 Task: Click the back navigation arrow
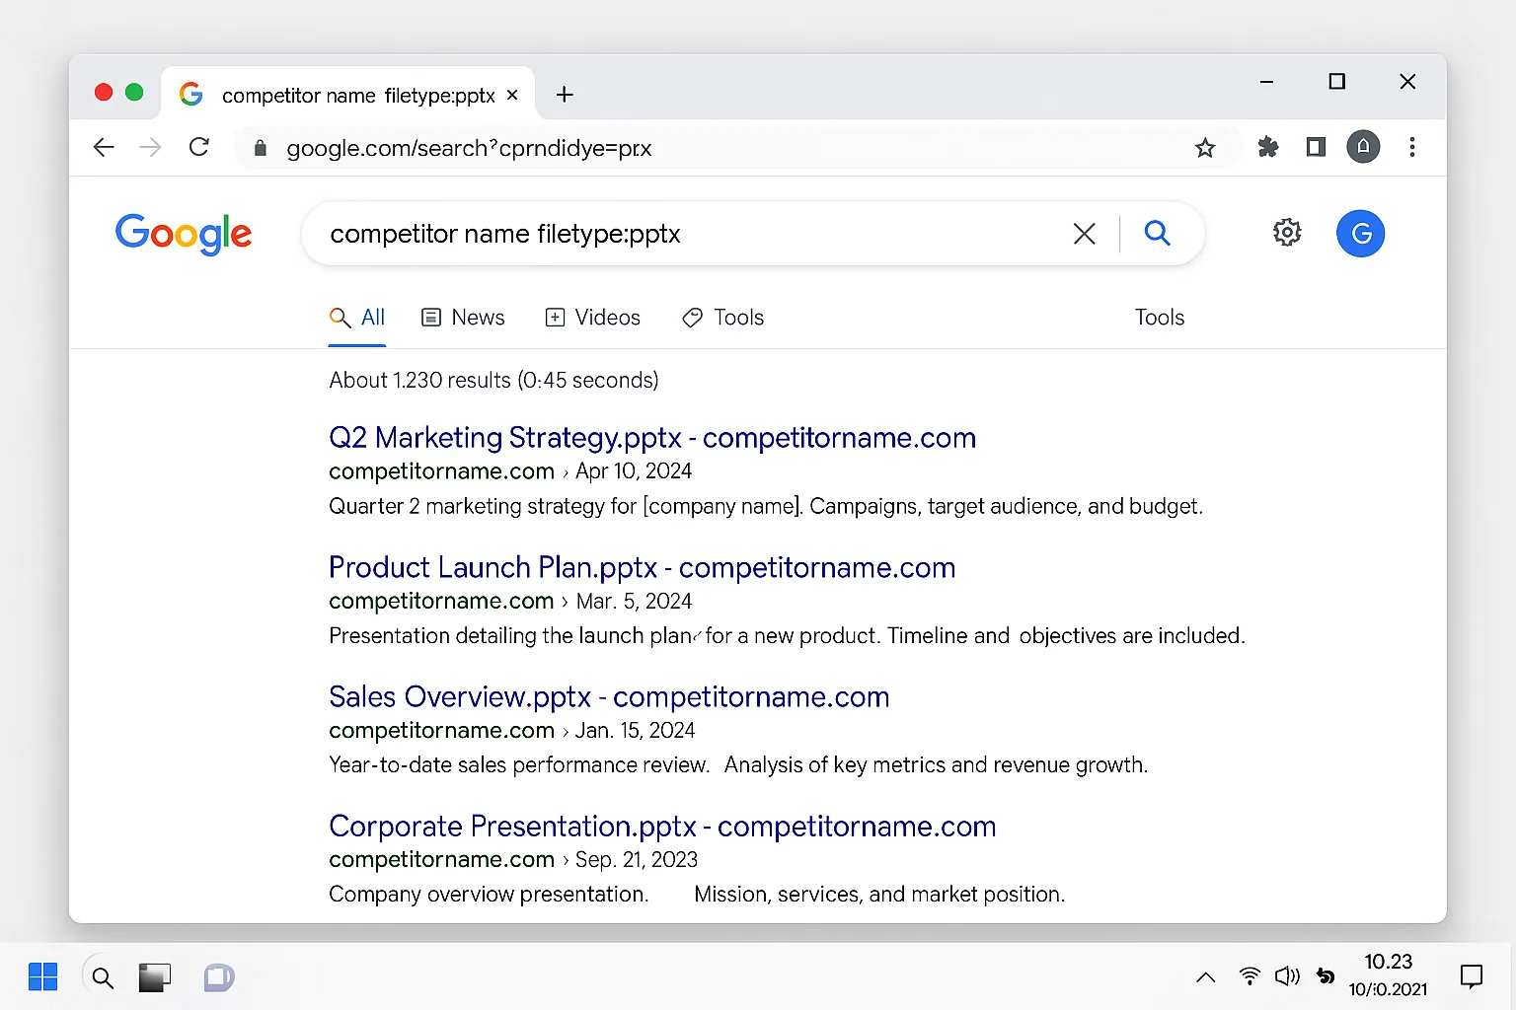coord(103,147)
